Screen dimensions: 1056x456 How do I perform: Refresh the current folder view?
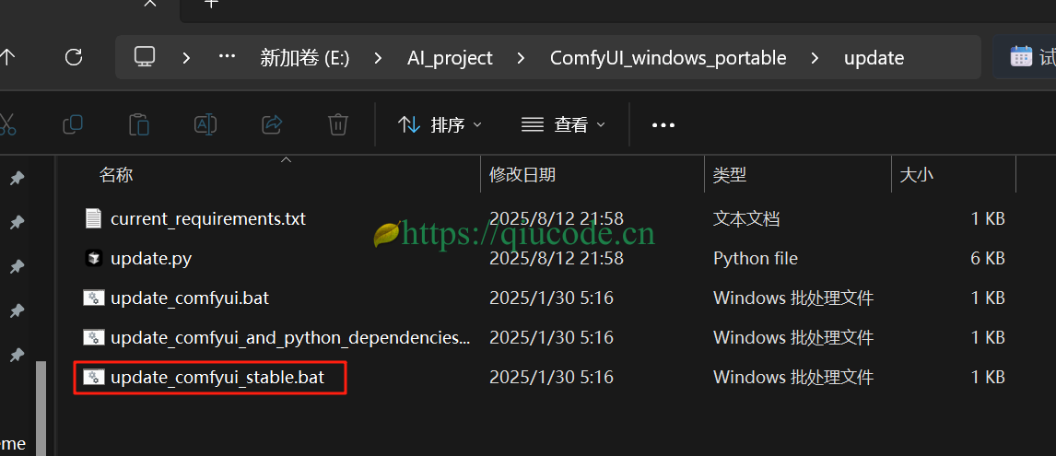click(x=74, y=57)
